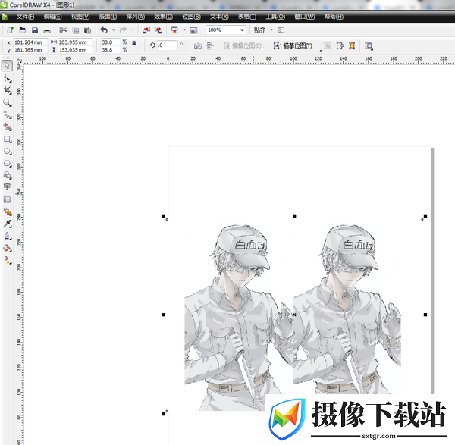This screenshot has width=455, height=445.
Task: Select the Eyedropper tool
Action: (7, 224)
